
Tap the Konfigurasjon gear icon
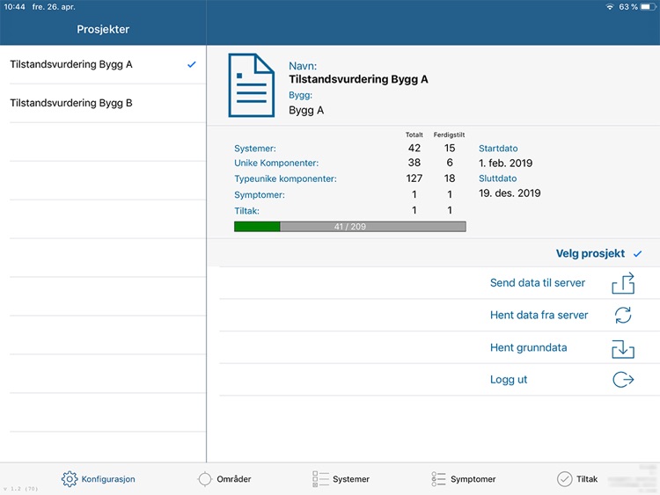[70, 479]
